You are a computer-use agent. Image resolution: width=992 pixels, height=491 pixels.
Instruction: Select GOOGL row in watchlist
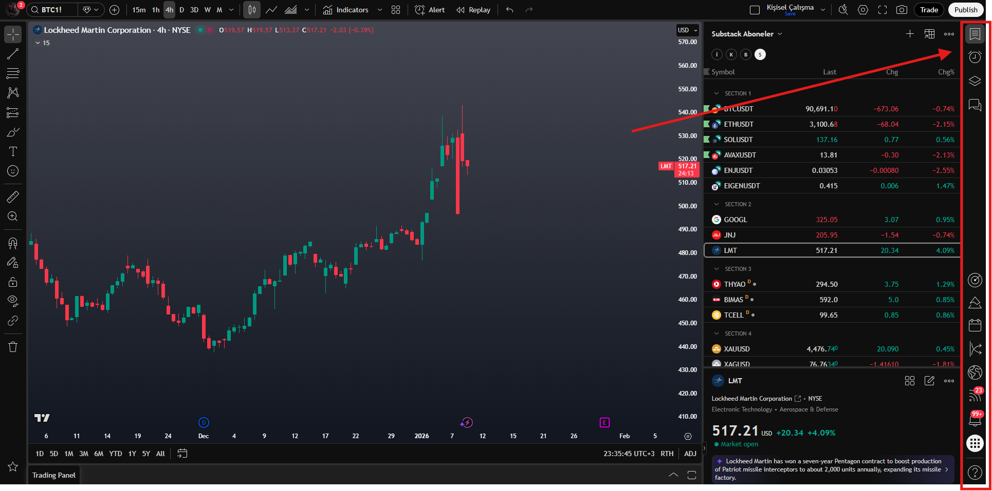click(x=832, y=220)
